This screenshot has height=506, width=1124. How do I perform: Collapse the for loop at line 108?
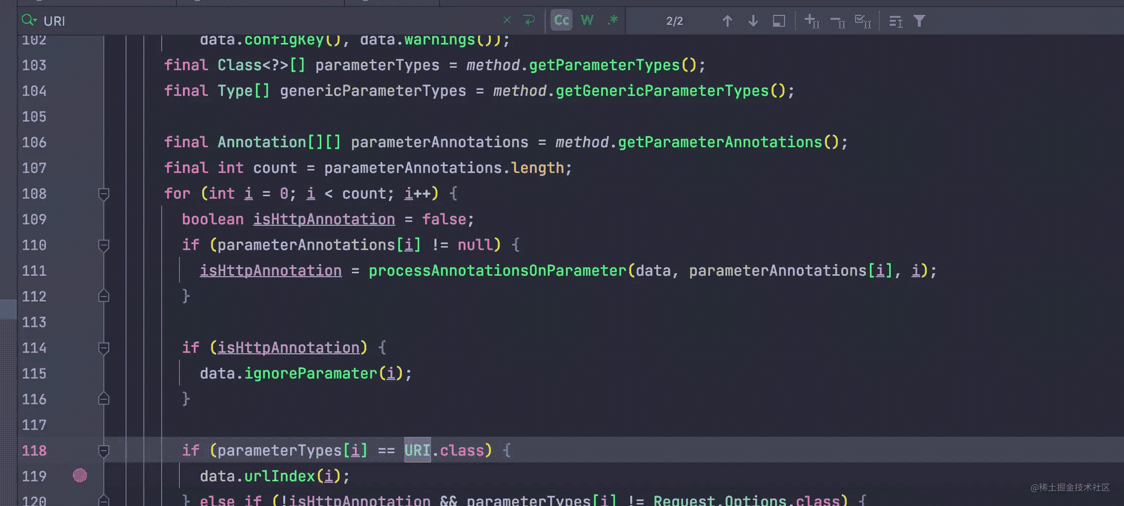click(x=104, y=194)
